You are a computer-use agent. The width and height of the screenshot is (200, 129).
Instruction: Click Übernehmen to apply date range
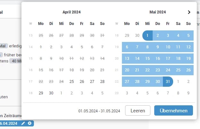click(173, 110)
